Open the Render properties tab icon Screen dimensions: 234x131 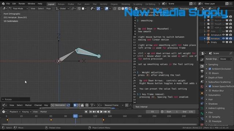(202, 66)
